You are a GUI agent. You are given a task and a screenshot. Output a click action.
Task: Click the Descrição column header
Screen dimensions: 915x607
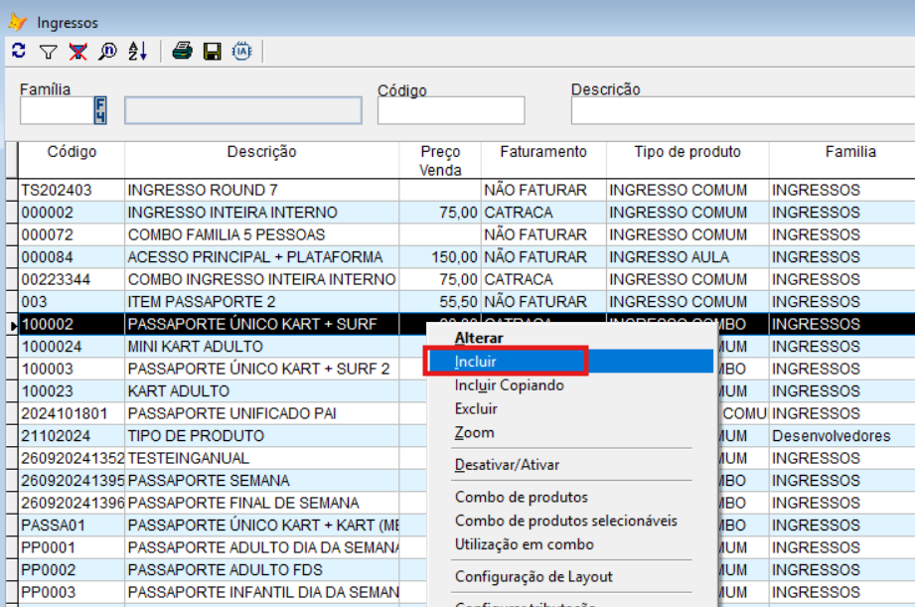pos(261,152)
